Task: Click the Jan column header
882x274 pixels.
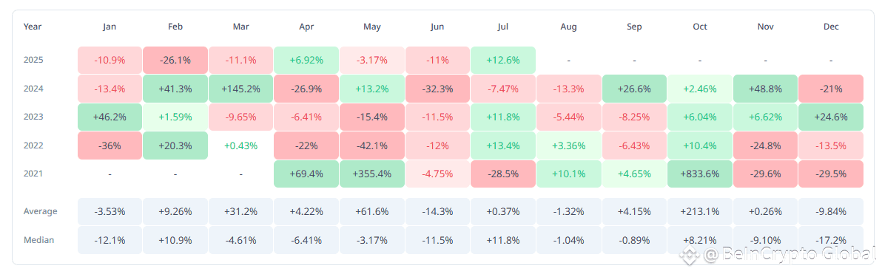Action: [x=110, y=27]
